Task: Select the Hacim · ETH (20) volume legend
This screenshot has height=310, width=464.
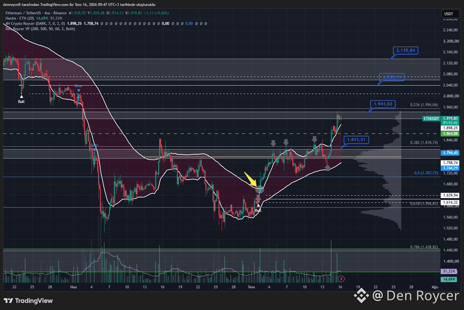Action: tap(20, 18)
